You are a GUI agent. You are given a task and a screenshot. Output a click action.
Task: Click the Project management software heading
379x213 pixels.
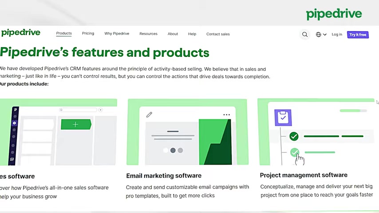coord(304,175)
